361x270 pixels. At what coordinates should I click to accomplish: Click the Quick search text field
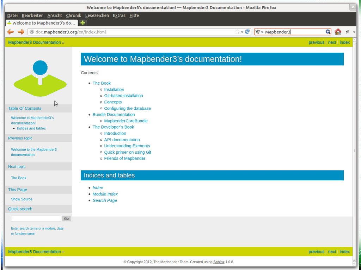(36, 219)
